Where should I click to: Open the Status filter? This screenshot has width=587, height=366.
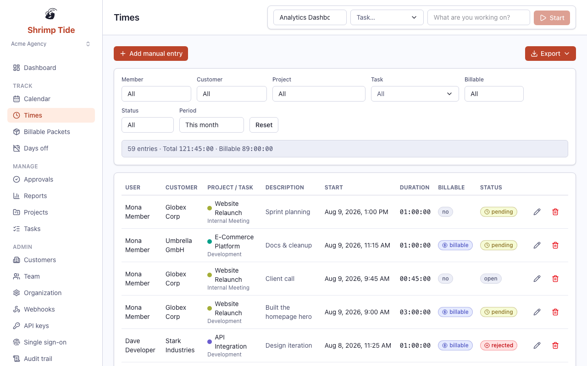pos(148,125)
